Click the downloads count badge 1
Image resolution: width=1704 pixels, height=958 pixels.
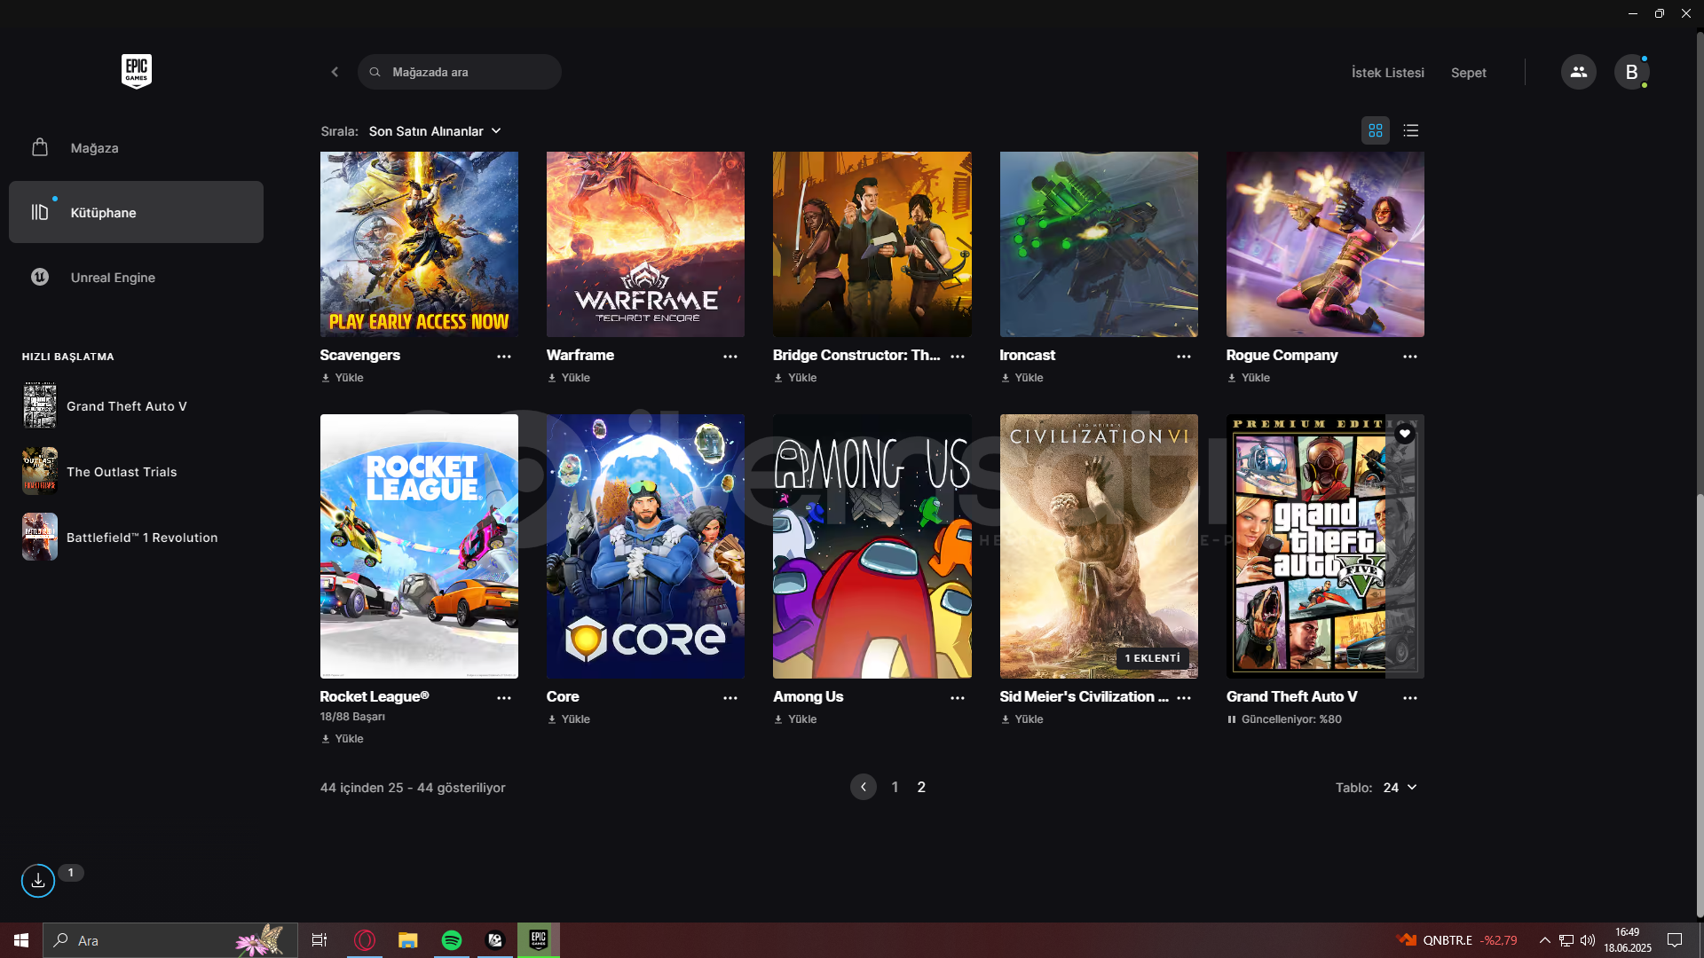tap(71, 873)
